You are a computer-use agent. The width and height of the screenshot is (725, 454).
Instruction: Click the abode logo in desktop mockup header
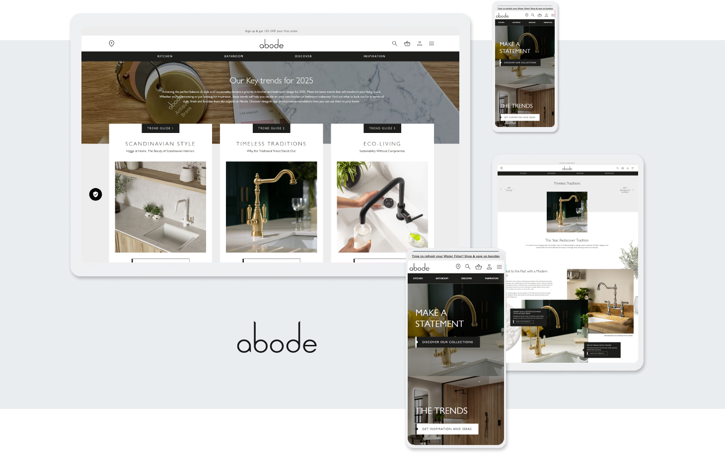271,44
